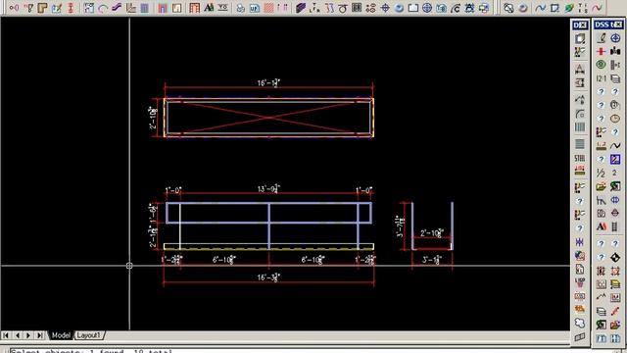627x353 pixels.
Task: Close the DSS floating toolbar
Action: 618,25
